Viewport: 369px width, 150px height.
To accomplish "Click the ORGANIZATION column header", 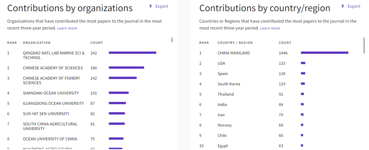I will (x=37, y=43).
